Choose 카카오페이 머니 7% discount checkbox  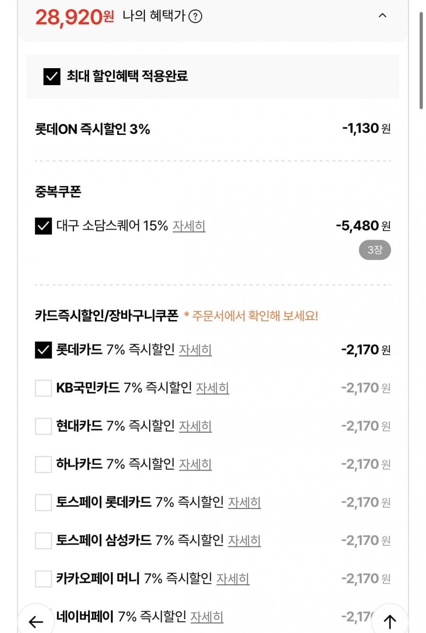(43, 579)
